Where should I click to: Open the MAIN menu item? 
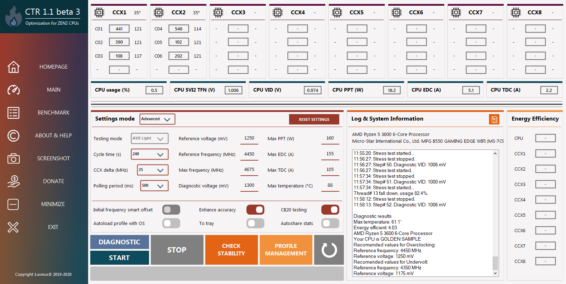click(x=53, y=90)
